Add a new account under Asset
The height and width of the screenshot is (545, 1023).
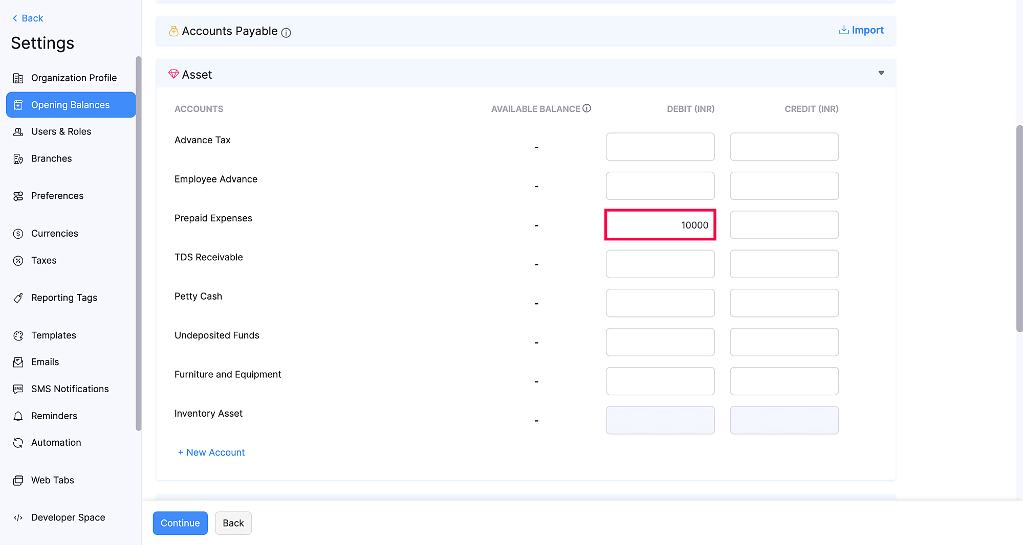pos(211,452)
